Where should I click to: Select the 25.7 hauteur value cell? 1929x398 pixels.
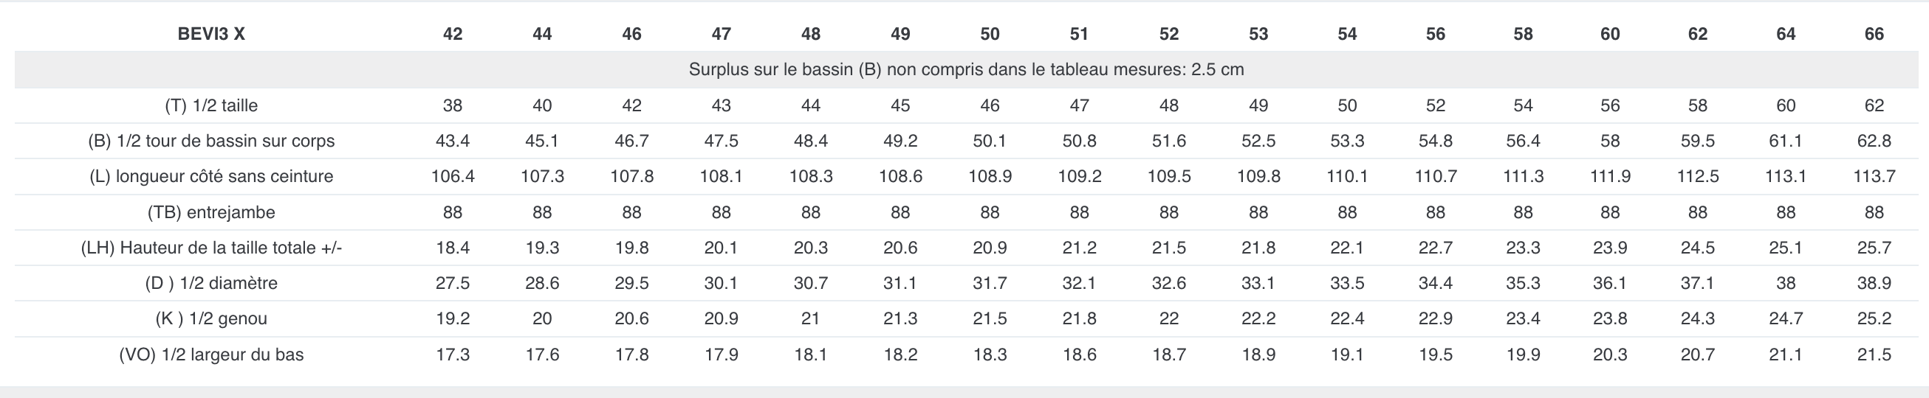1874,248
